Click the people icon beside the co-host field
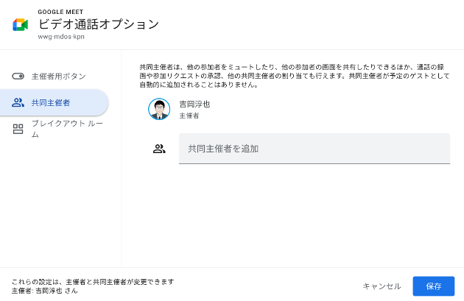Screen dimensions: 464x301 pos(159,149)
